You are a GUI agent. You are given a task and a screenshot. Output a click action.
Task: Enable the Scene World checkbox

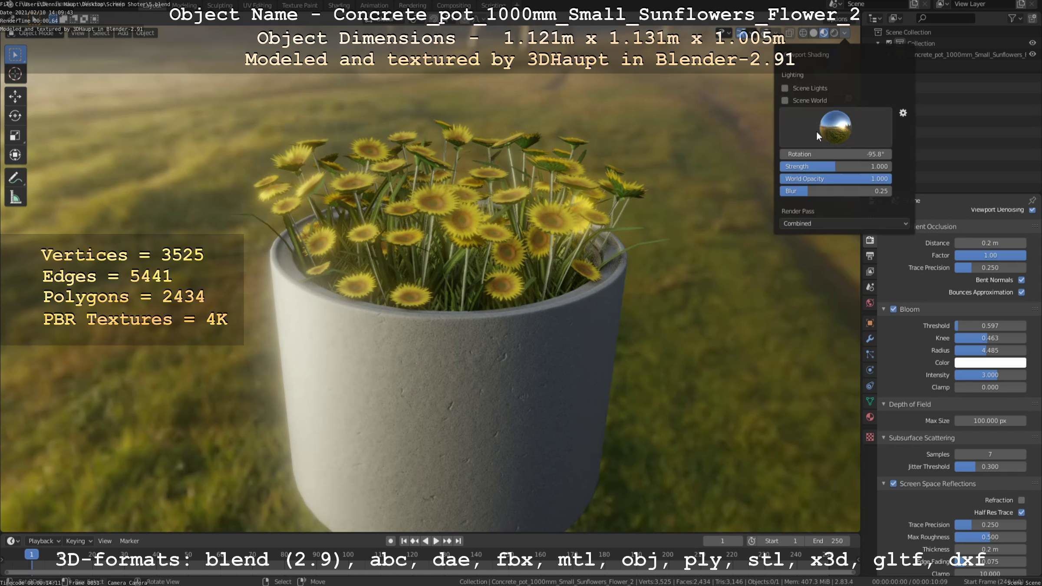785,100
